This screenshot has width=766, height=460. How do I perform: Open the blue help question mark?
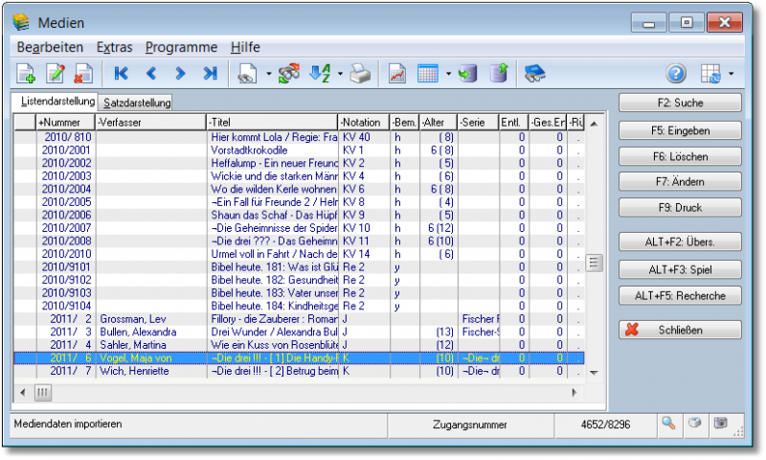(676, 74)
